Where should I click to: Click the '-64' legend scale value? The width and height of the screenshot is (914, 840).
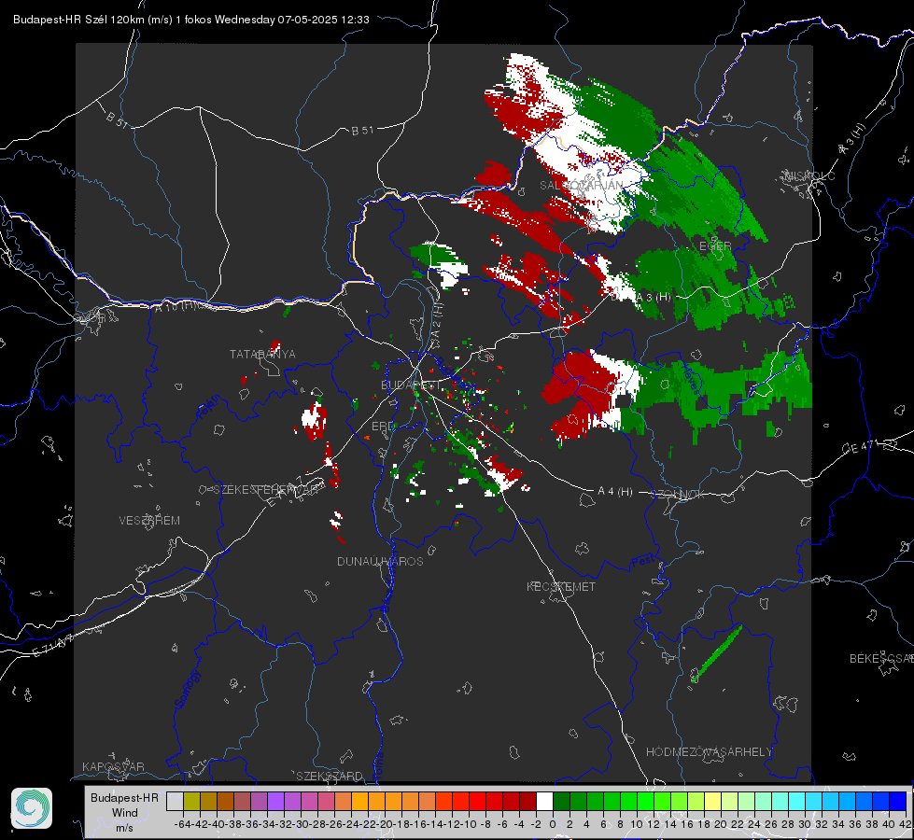tap(183, 824)
